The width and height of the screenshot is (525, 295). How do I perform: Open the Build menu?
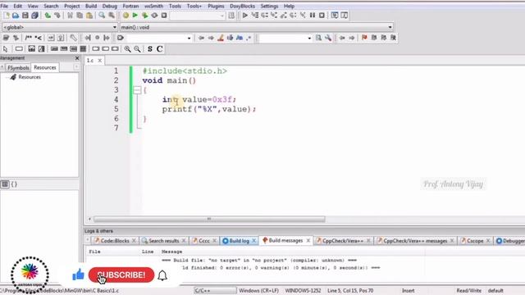[x=91, y=6]
